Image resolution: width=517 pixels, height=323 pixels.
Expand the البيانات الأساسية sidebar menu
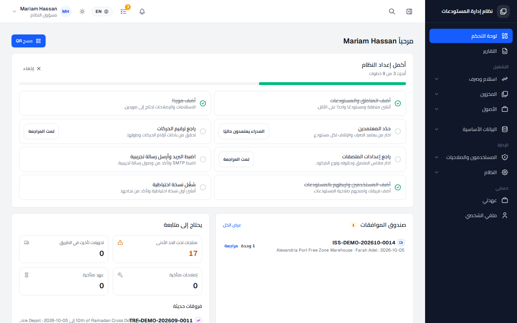tap(471, 129)
